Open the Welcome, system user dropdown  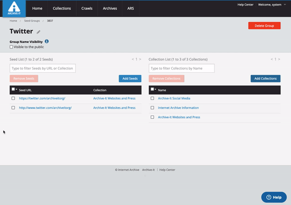click(x=272, y=4)
